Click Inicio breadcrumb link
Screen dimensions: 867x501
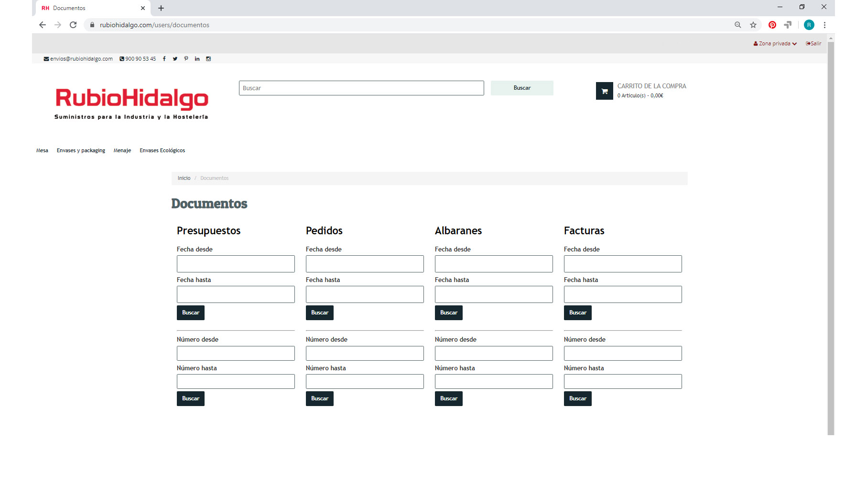[x=184, y=178]
